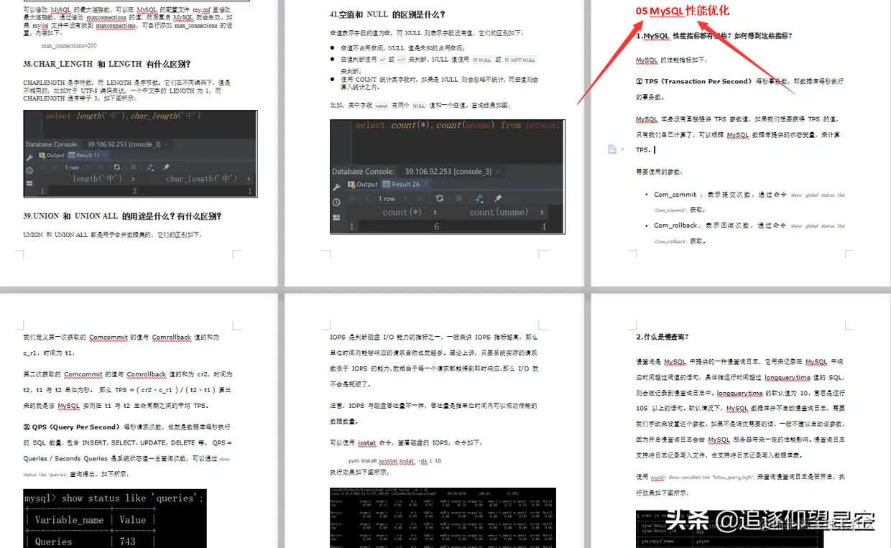
Task: Click the 'max_connections=200' line
Action: [69, 45]
